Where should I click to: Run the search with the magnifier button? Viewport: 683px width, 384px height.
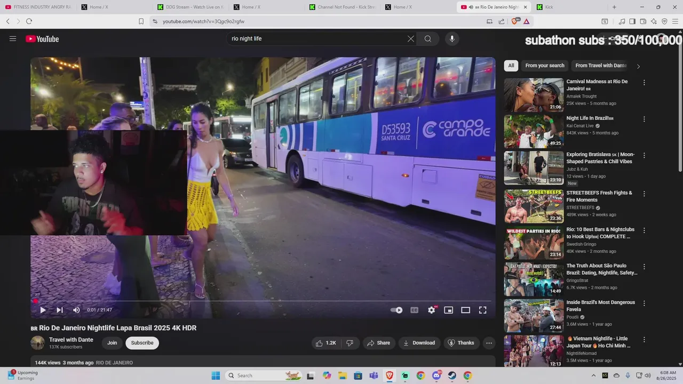click(428, 38)
